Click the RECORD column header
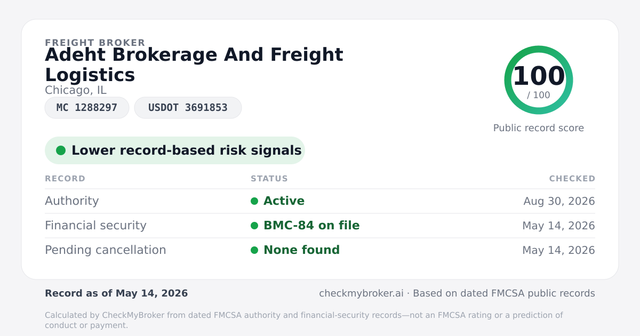 tap(65, 179)
